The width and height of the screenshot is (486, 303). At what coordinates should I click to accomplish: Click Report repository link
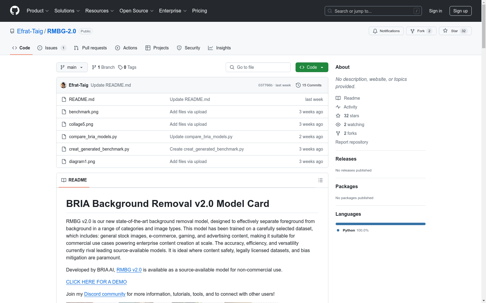[x=352, y=142]
